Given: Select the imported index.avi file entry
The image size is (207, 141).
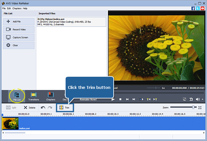Looking at the screenshot, I should point(71,22).
